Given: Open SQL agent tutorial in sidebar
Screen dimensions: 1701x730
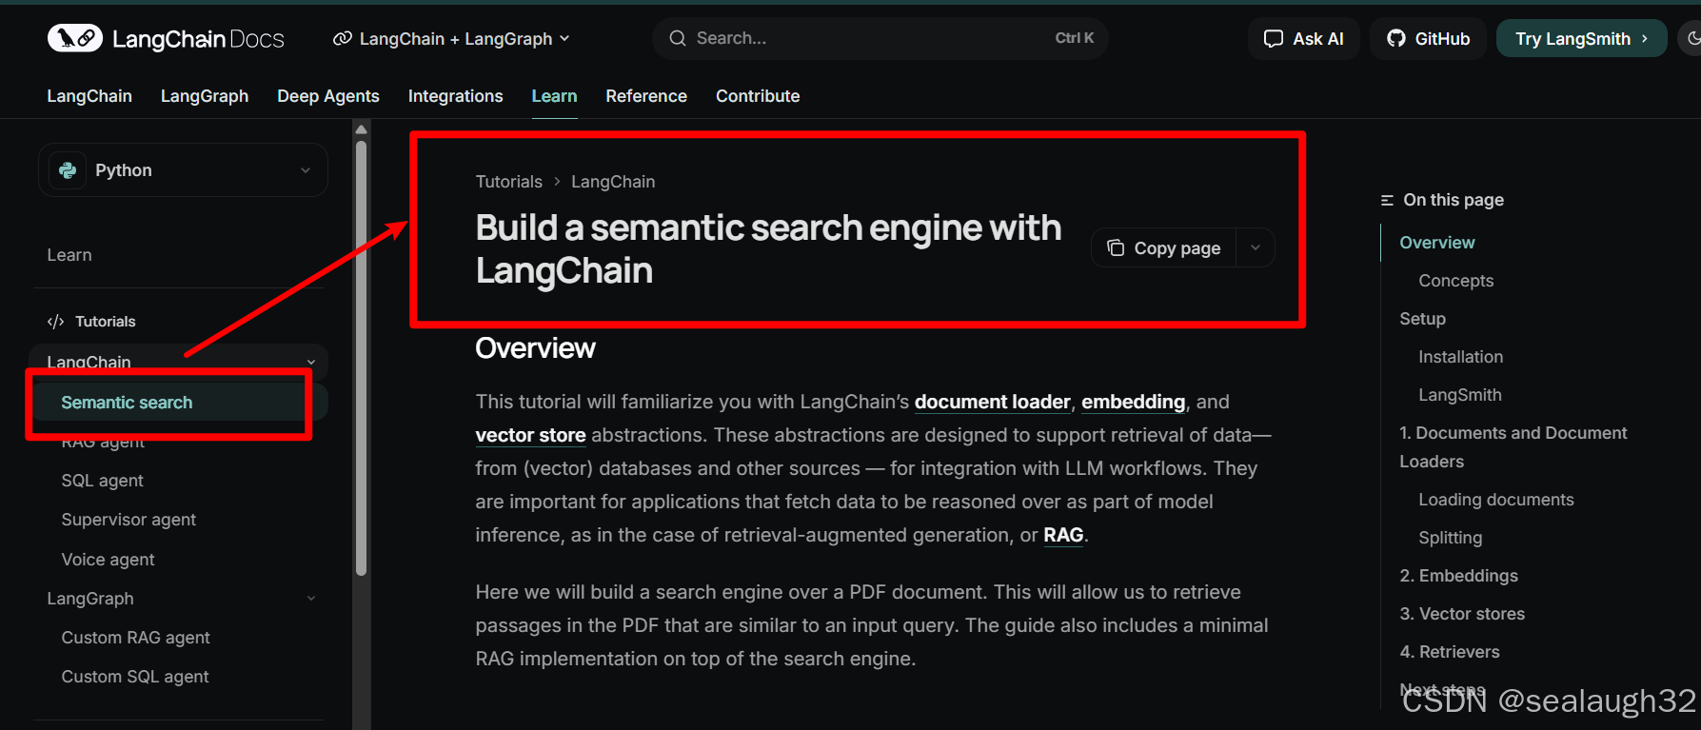Looking at the screenshot, I should click(103, 481).
